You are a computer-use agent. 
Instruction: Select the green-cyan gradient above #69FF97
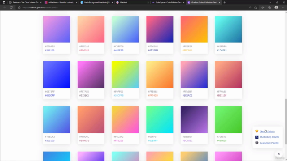point(160,119)
